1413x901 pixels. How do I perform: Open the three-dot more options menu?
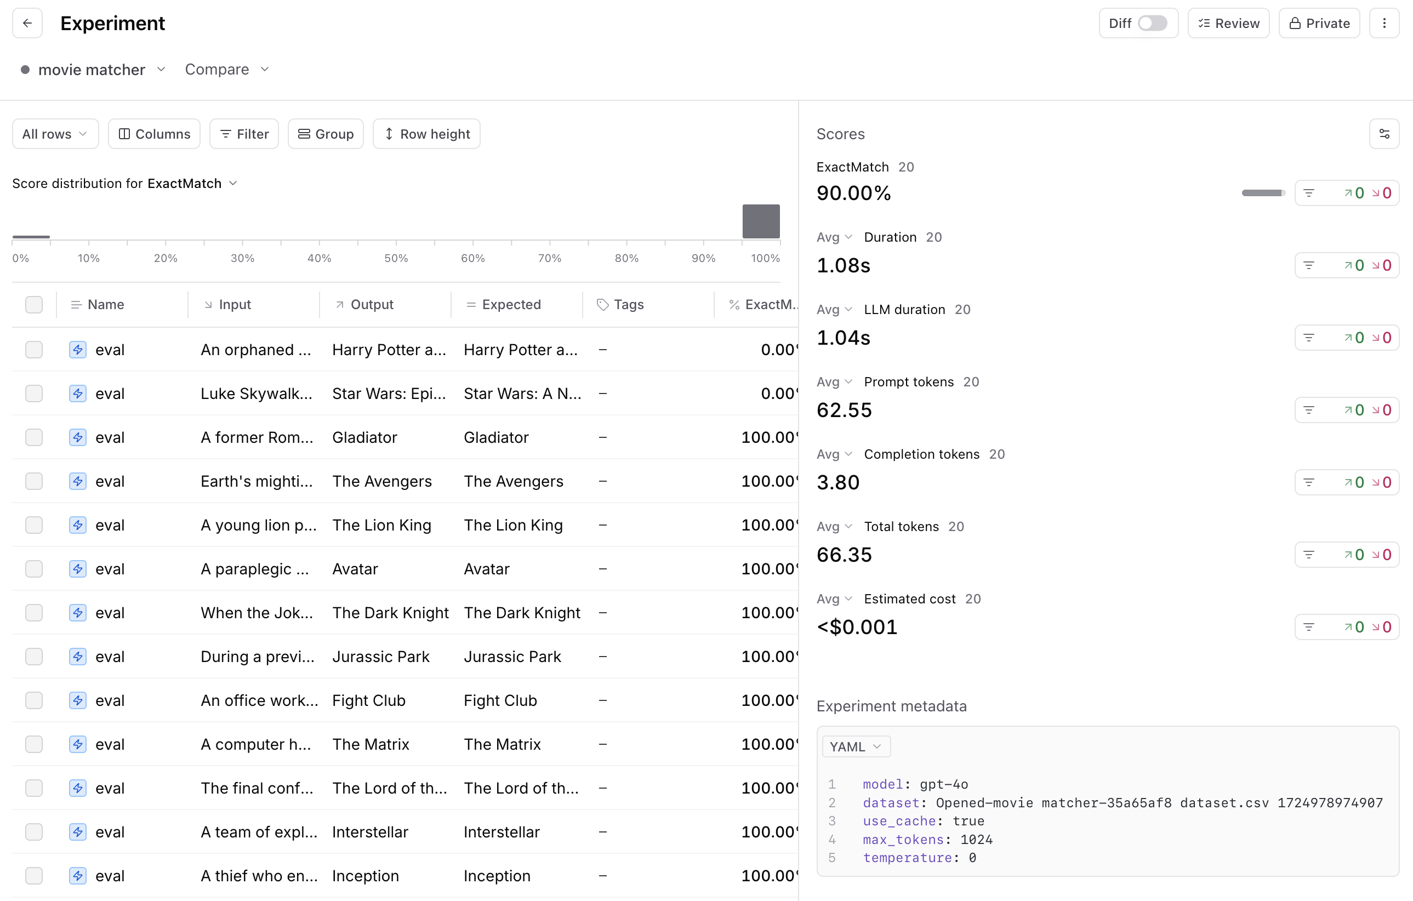1384,23
